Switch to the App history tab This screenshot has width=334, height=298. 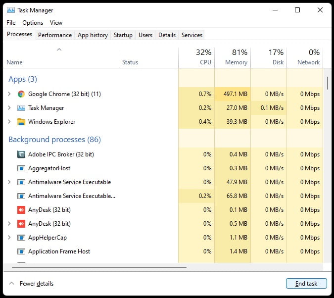[x=93, y=35]
